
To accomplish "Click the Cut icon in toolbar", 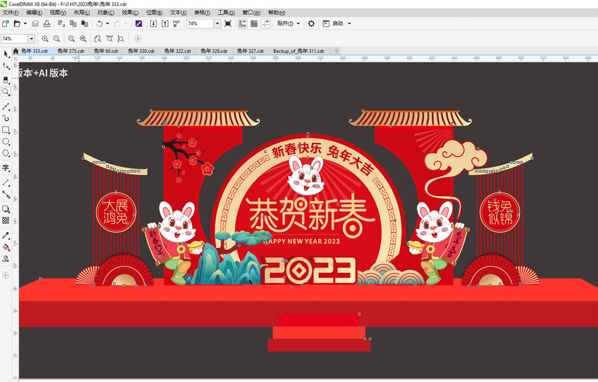I will click(x=61, y=24).
